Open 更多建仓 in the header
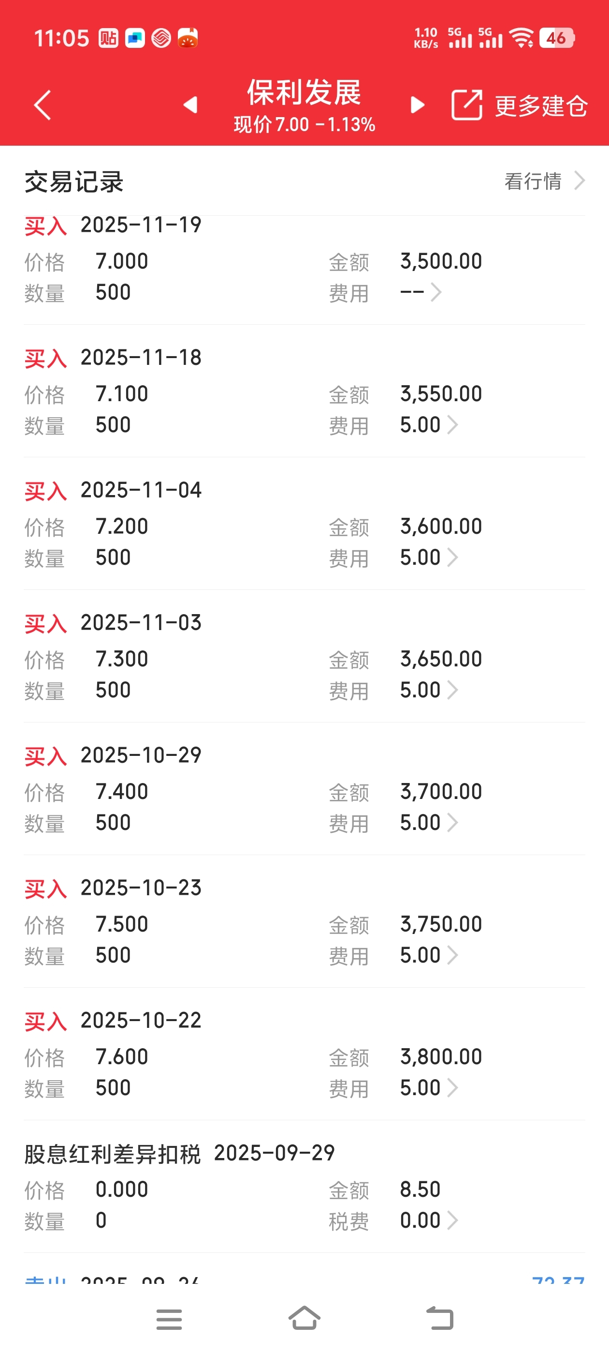 [x=541, y=105]
